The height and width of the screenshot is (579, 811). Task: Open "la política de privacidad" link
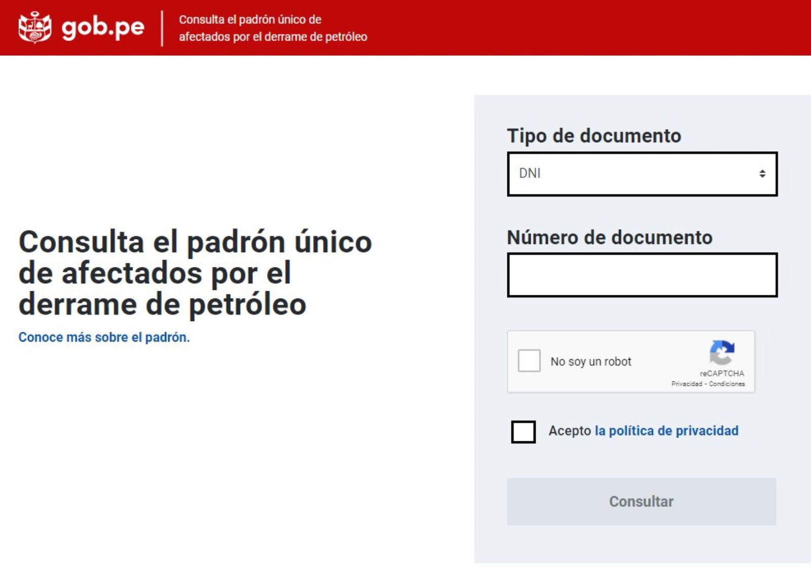point(666,431)
